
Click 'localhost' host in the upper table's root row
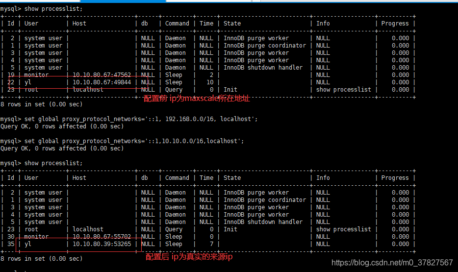(x=88, y=90)
